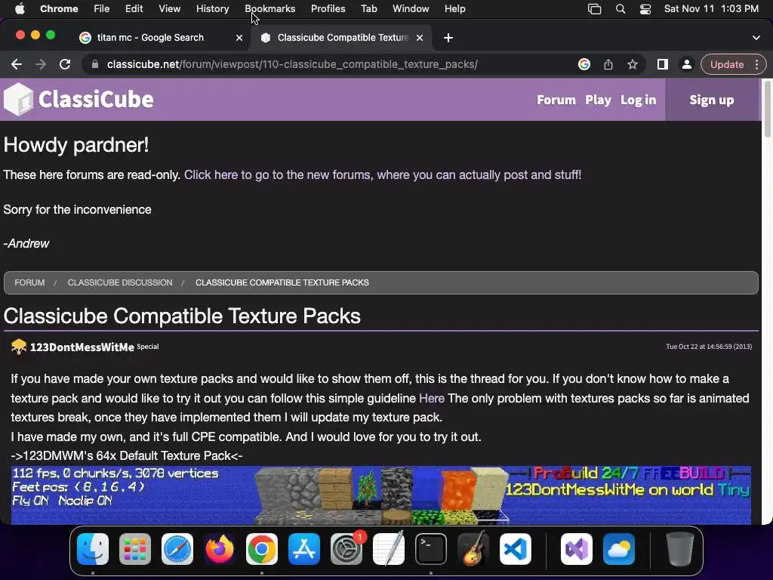Open TextEdit from the dock
This screenshot has height=580, width=773.
click(x=389, y=549)
